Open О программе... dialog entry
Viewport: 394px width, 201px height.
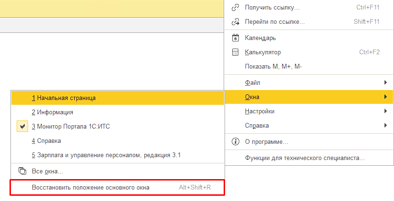(308, 142)
